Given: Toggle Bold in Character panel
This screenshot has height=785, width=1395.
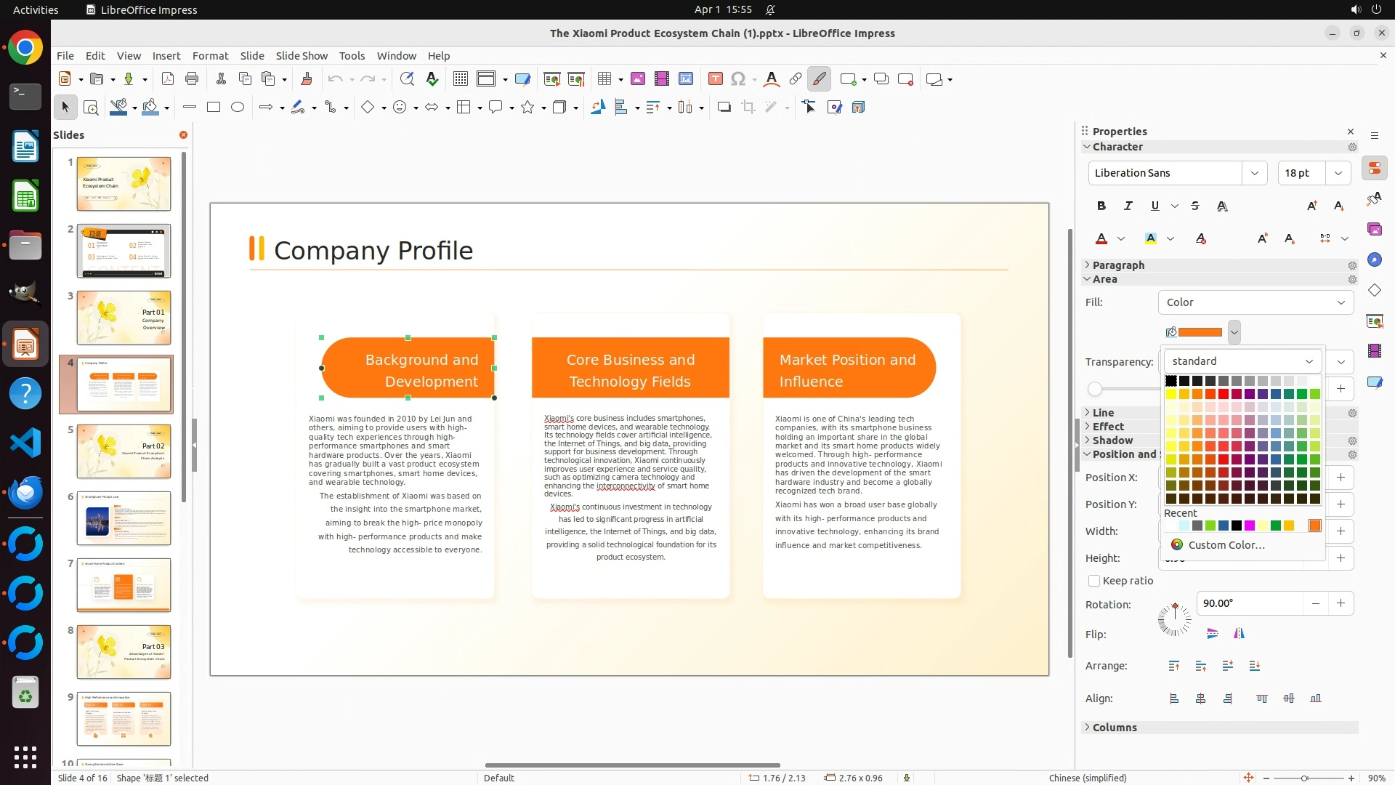Looking at the screenshot, I should point(1101,206).
